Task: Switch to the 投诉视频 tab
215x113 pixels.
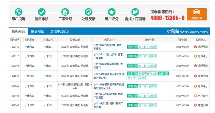Action: (37, 31)
